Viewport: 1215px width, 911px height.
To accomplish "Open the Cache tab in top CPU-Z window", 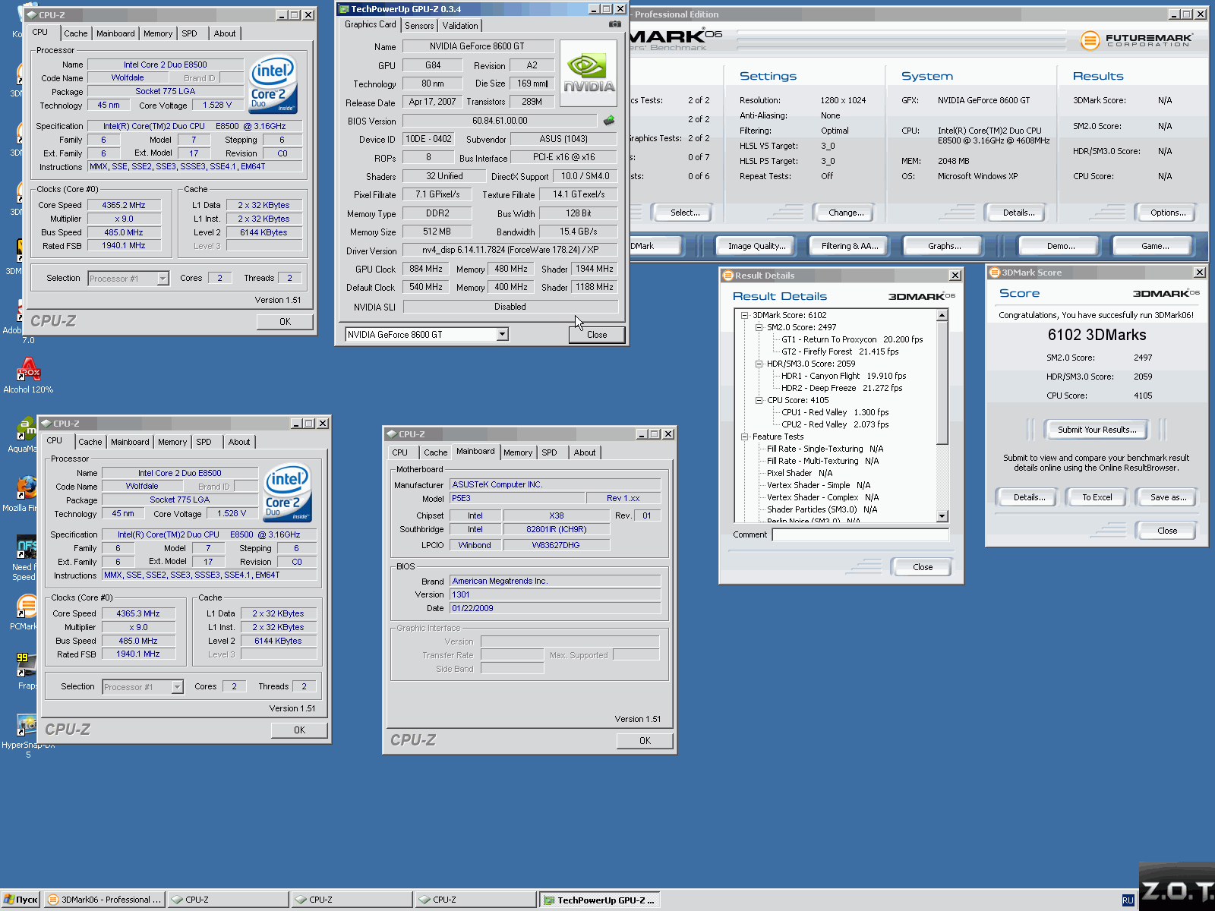I will [75, 33].
